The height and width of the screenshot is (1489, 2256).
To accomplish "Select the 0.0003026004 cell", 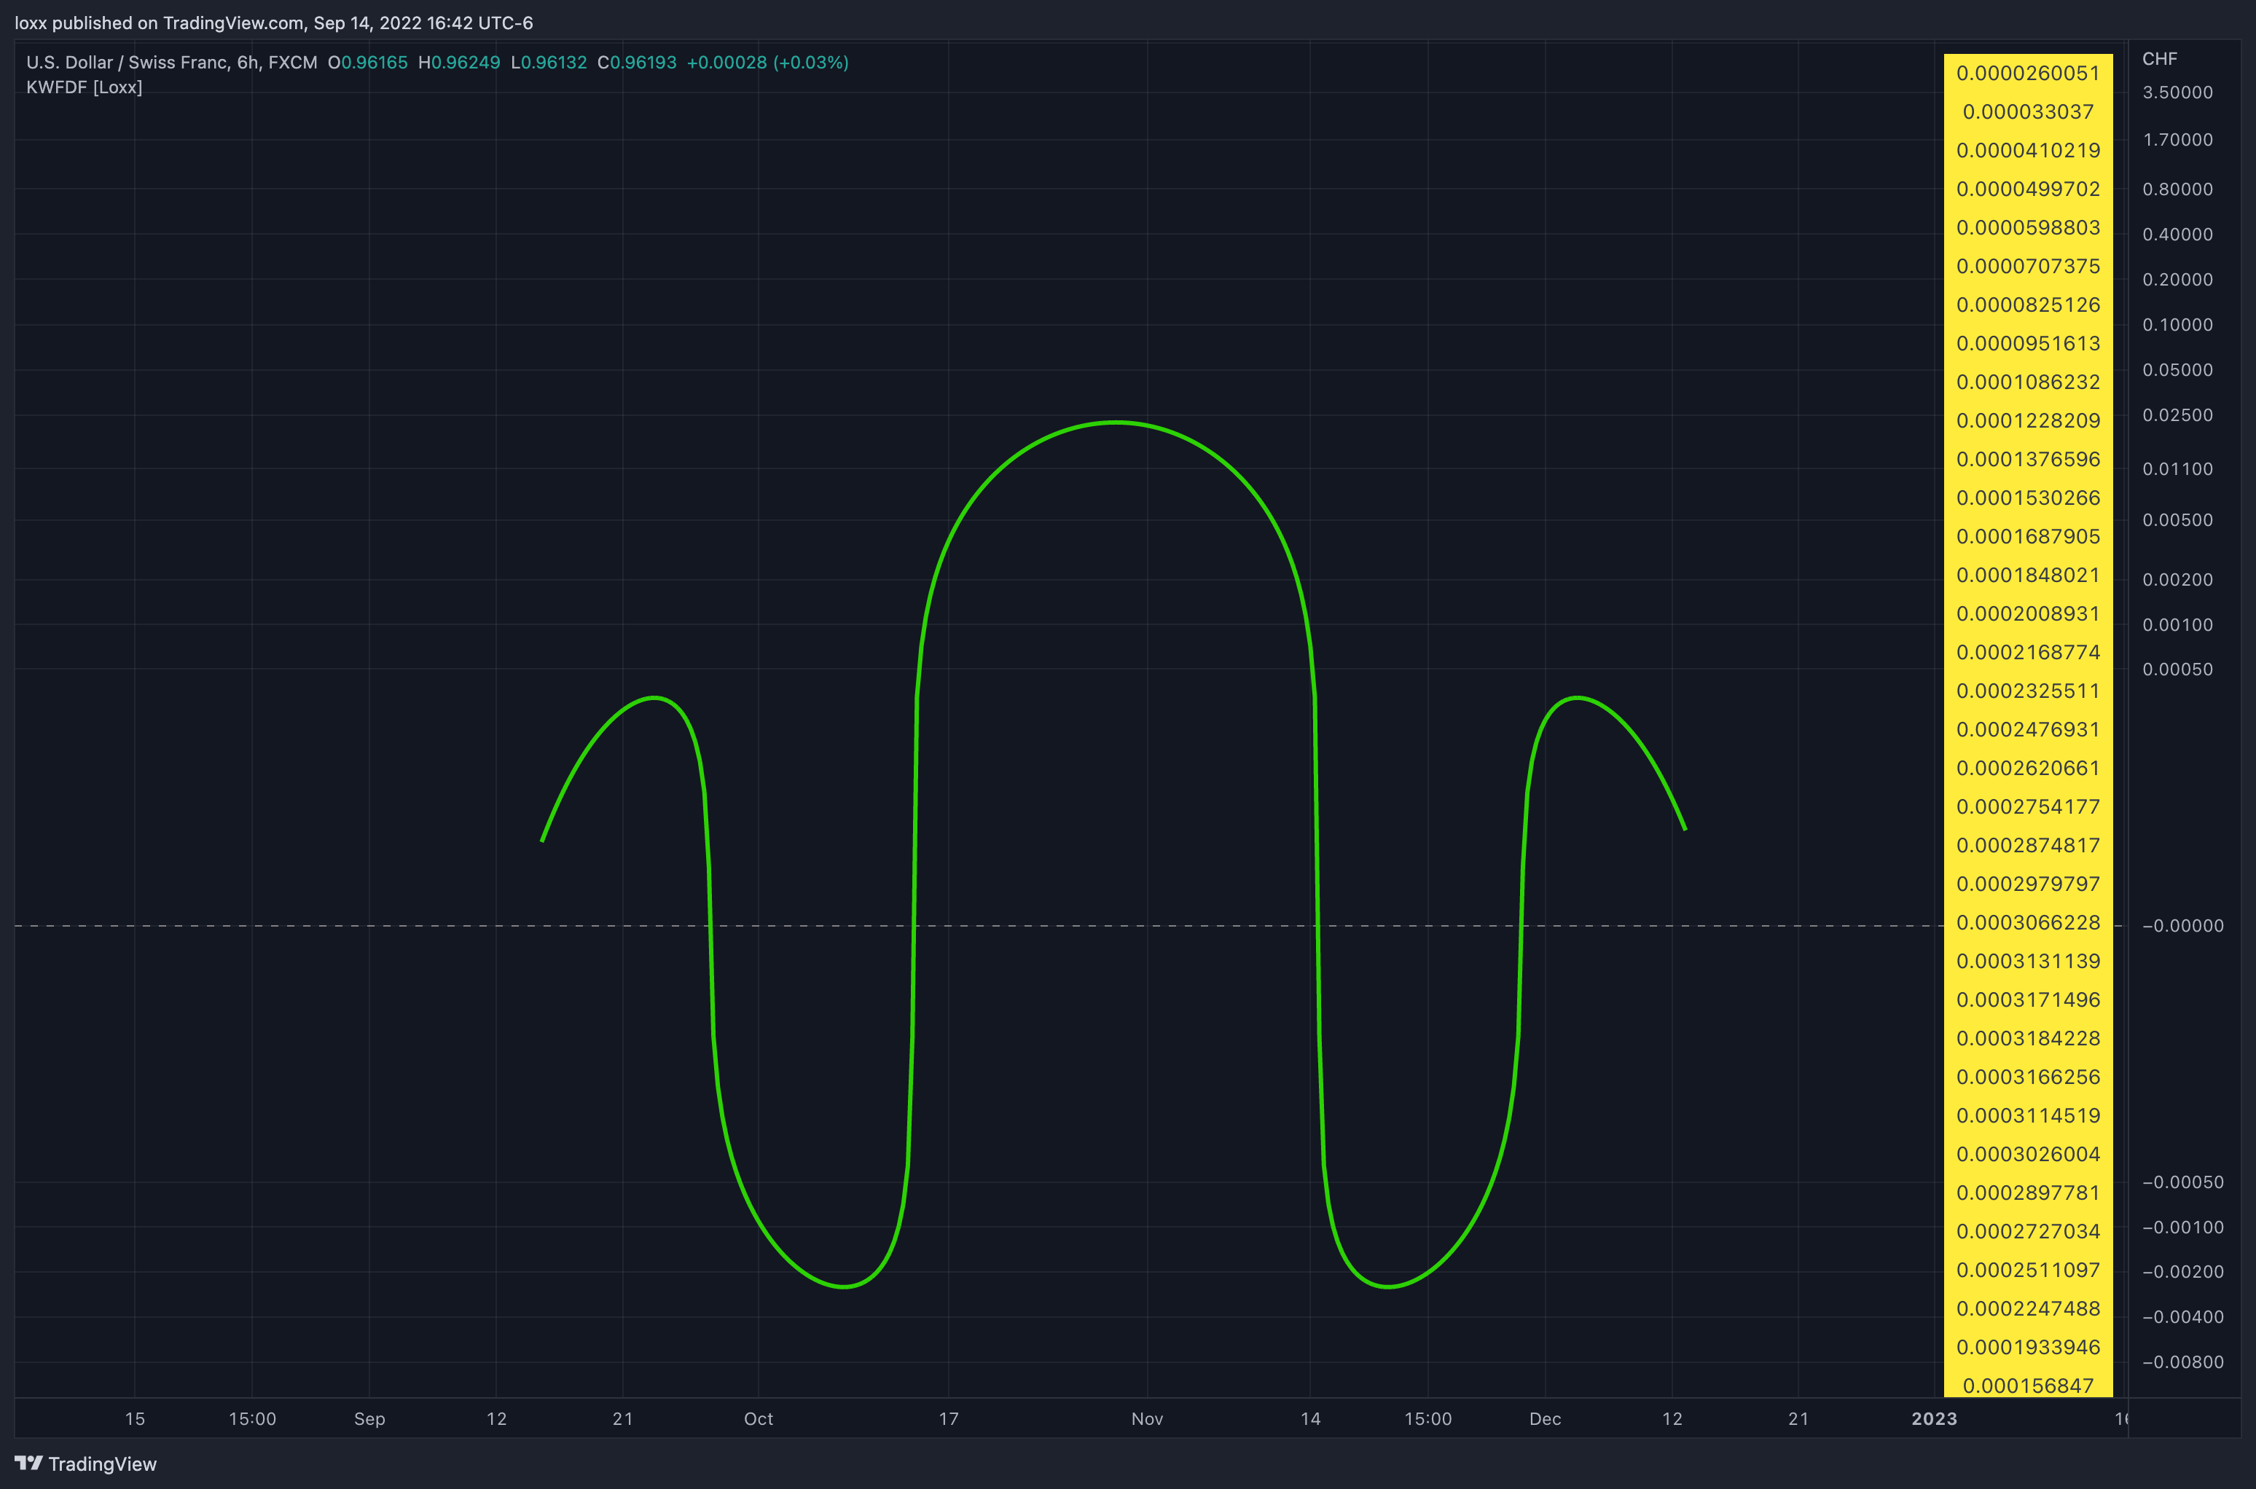I will tap(2028, 1155).
